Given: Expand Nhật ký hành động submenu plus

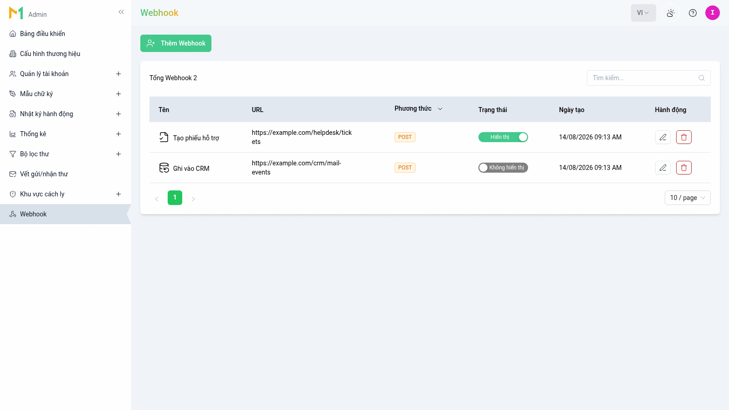Looking at the screenshot, I should pyautogui.click(x=118, y=114).
